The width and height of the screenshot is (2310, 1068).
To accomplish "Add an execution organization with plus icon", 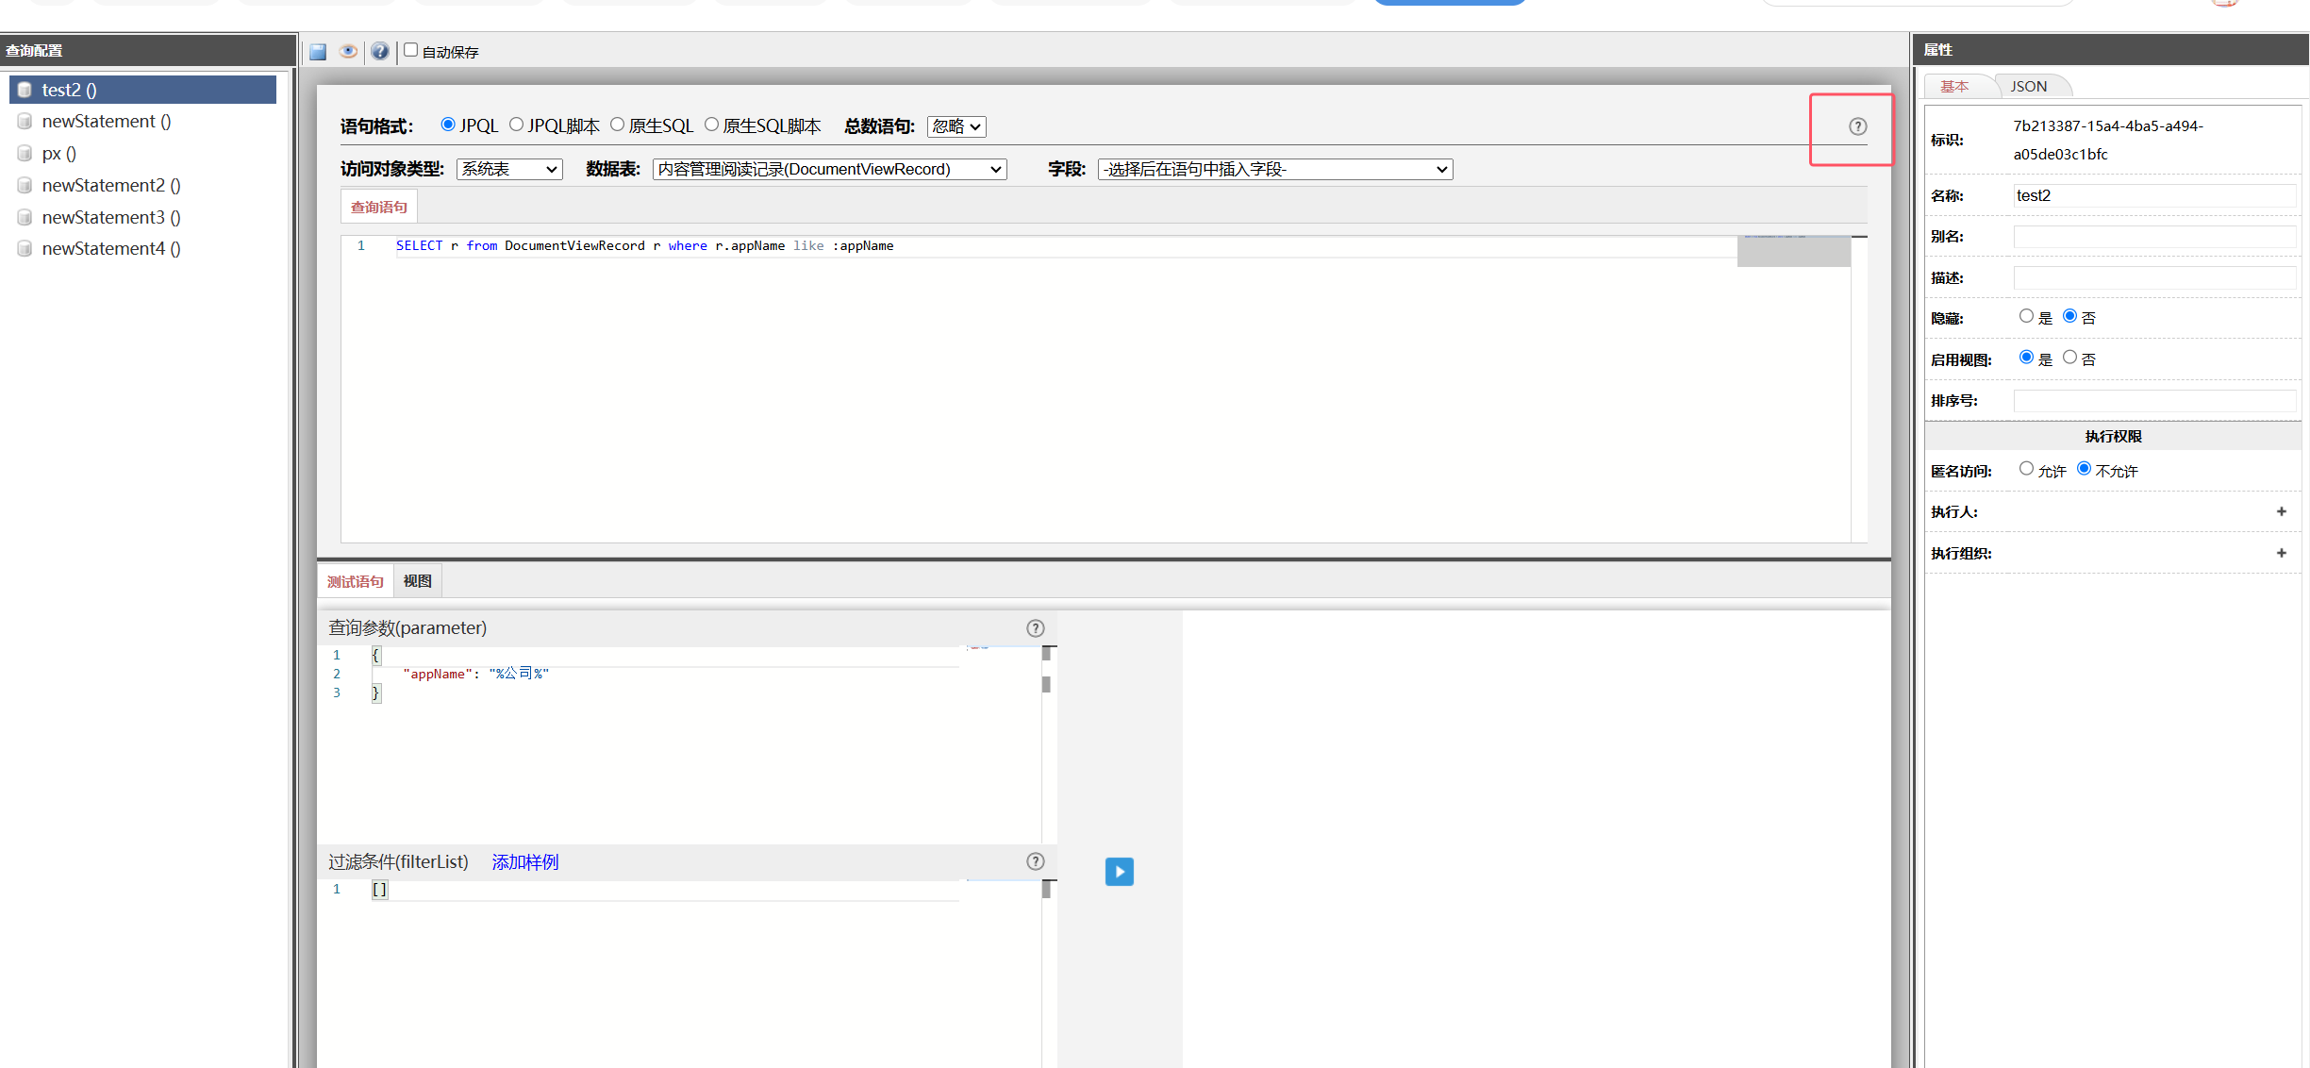I will click(2281, 553).
